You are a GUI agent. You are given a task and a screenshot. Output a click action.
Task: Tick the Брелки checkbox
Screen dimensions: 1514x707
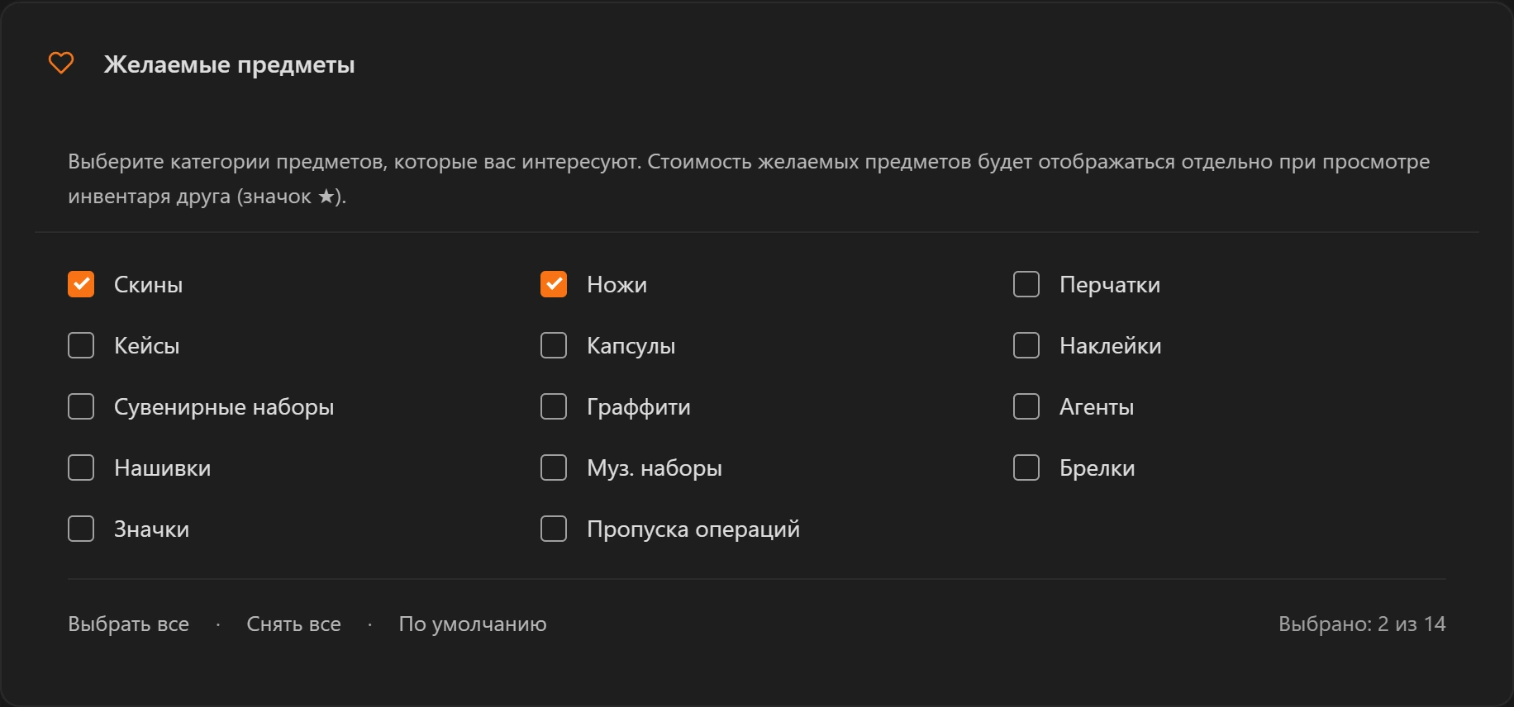click(x=1026, y=467)
